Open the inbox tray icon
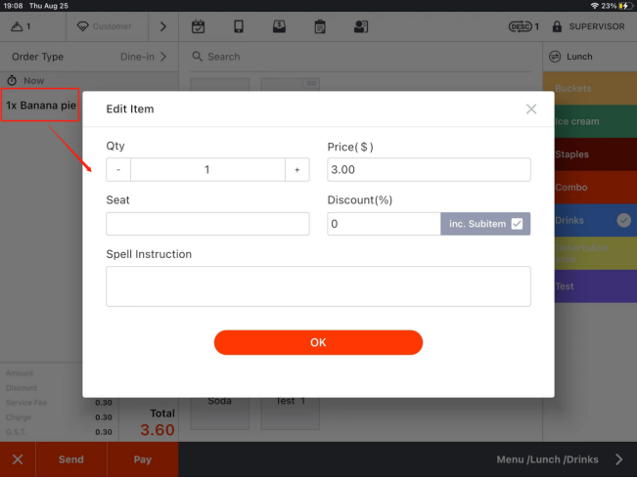This screenshot has height=478, width=637. click(x=279, y=26)
